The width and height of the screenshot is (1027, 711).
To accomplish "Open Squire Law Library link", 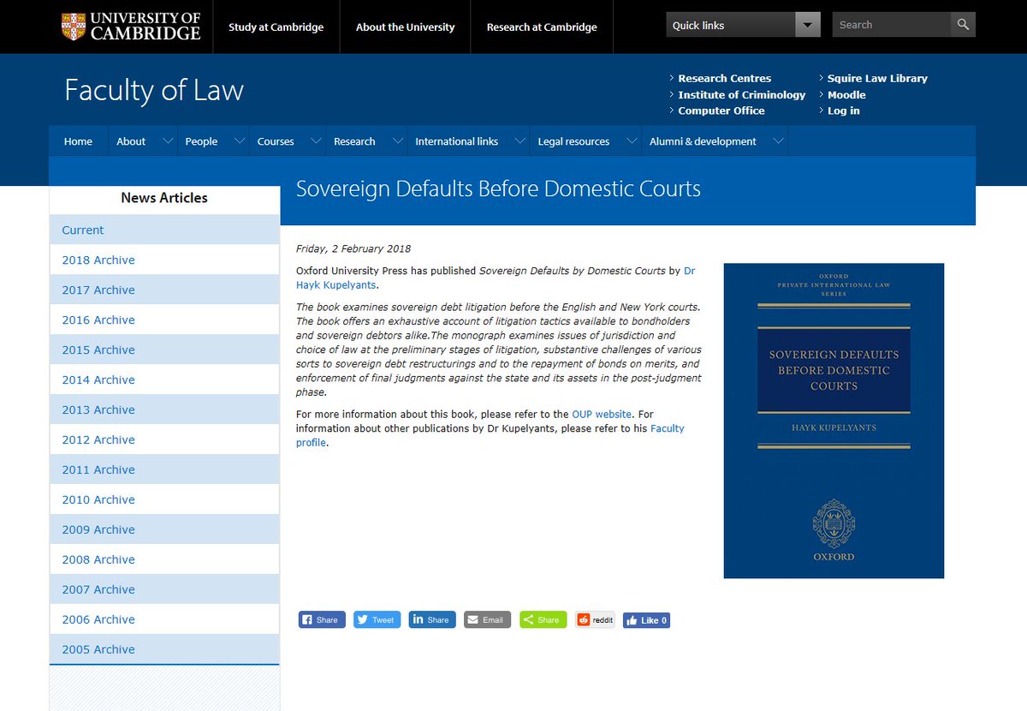I will tap(877, 78).
